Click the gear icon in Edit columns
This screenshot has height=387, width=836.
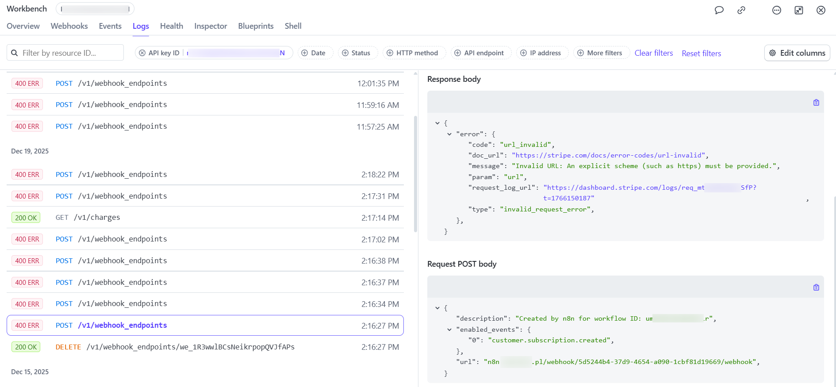tap(773, 53)
